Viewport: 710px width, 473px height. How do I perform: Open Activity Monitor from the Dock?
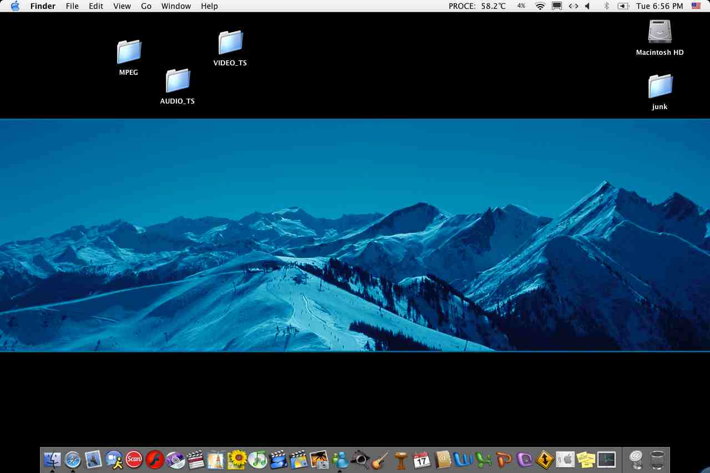[x=606, y=459]
